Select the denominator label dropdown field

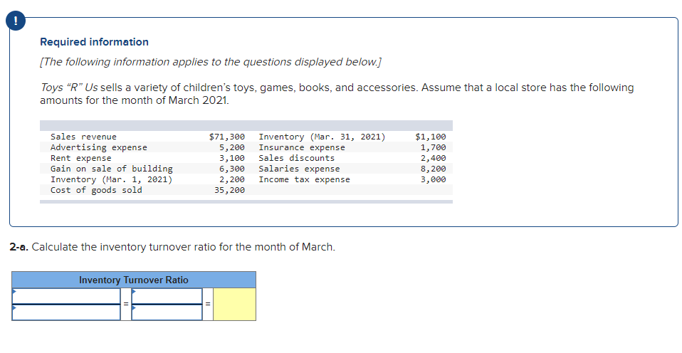tap(66, 312)
